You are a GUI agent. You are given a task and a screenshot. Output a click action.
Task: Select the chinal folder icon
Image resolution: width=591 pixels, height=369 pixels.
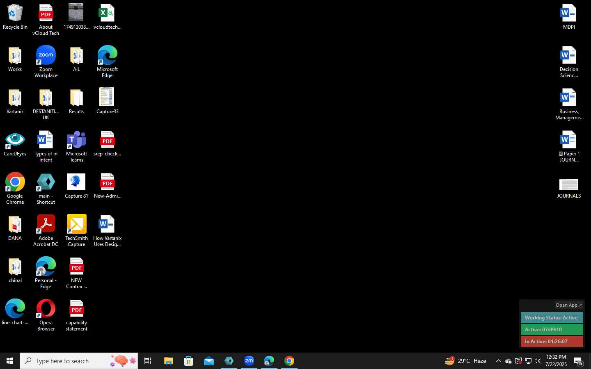15,271
